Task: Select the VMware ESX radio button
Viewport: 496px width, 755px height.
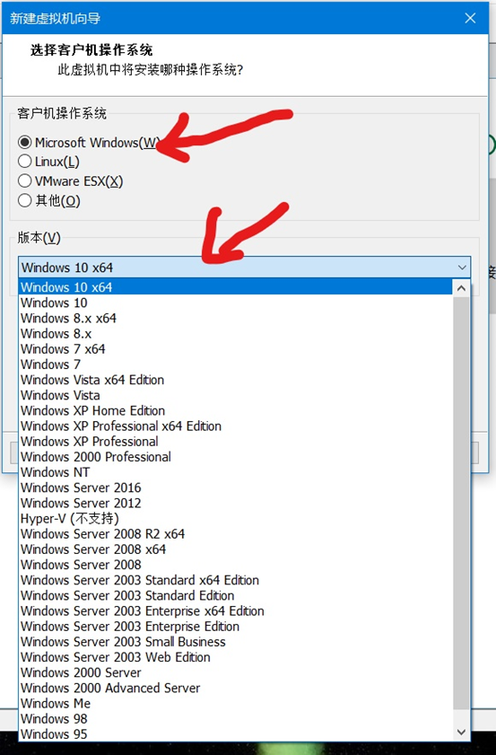Action: coord(71,181)
